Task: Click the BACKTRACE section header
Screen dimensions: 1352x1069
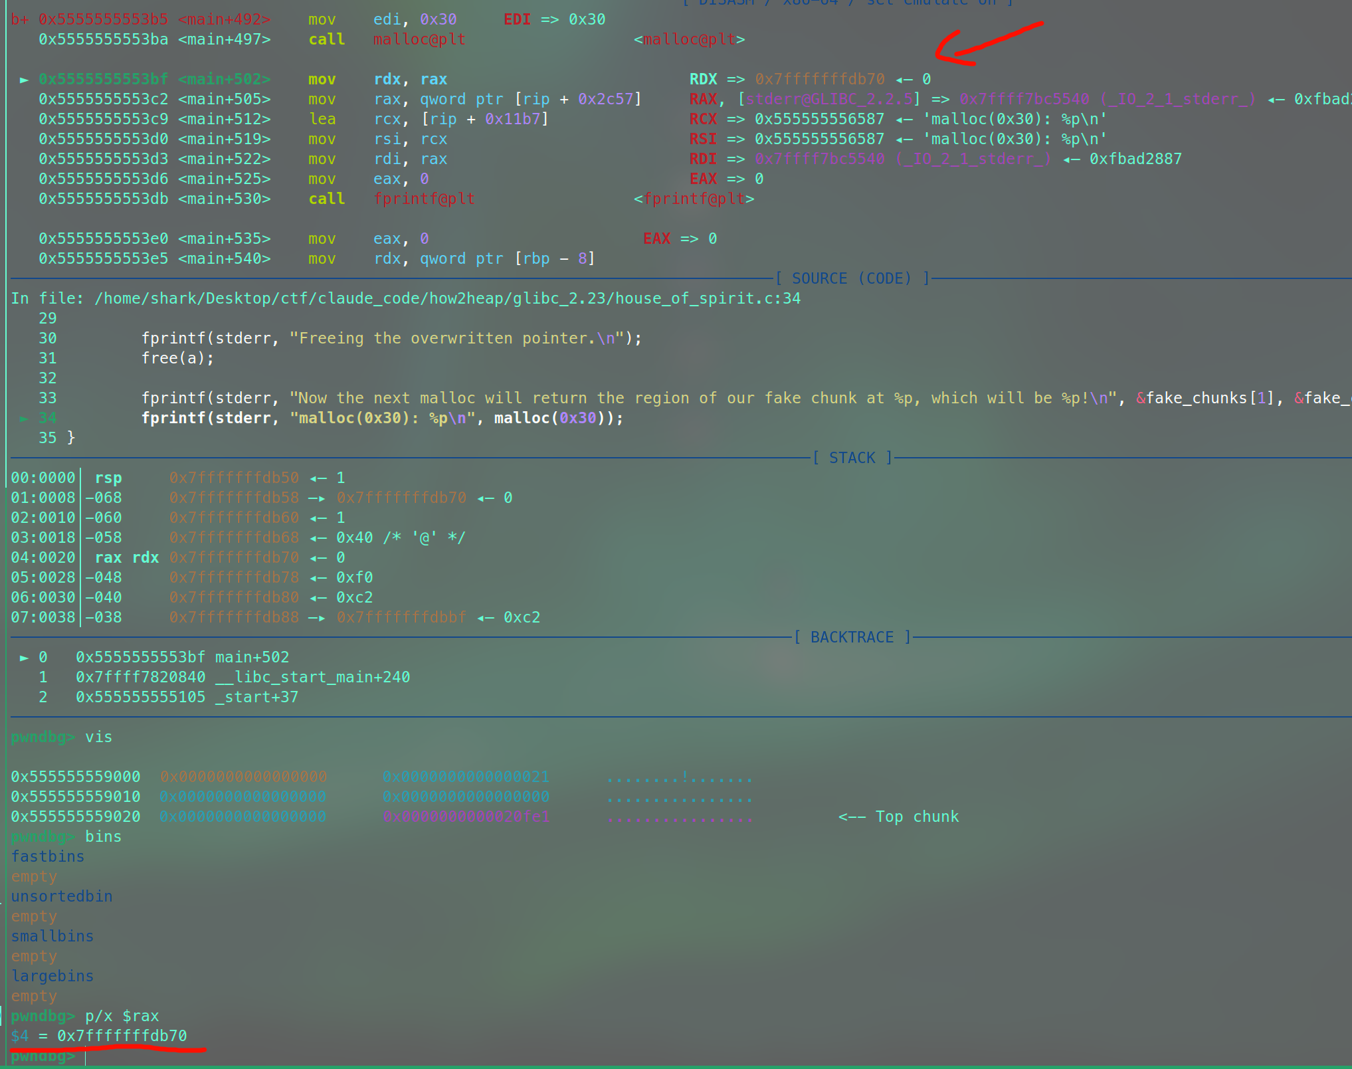Action: click(852, 637)
